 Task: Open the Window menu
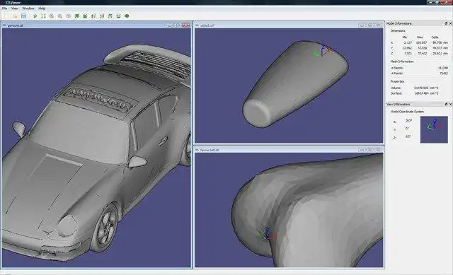click(x=28, y=8)
